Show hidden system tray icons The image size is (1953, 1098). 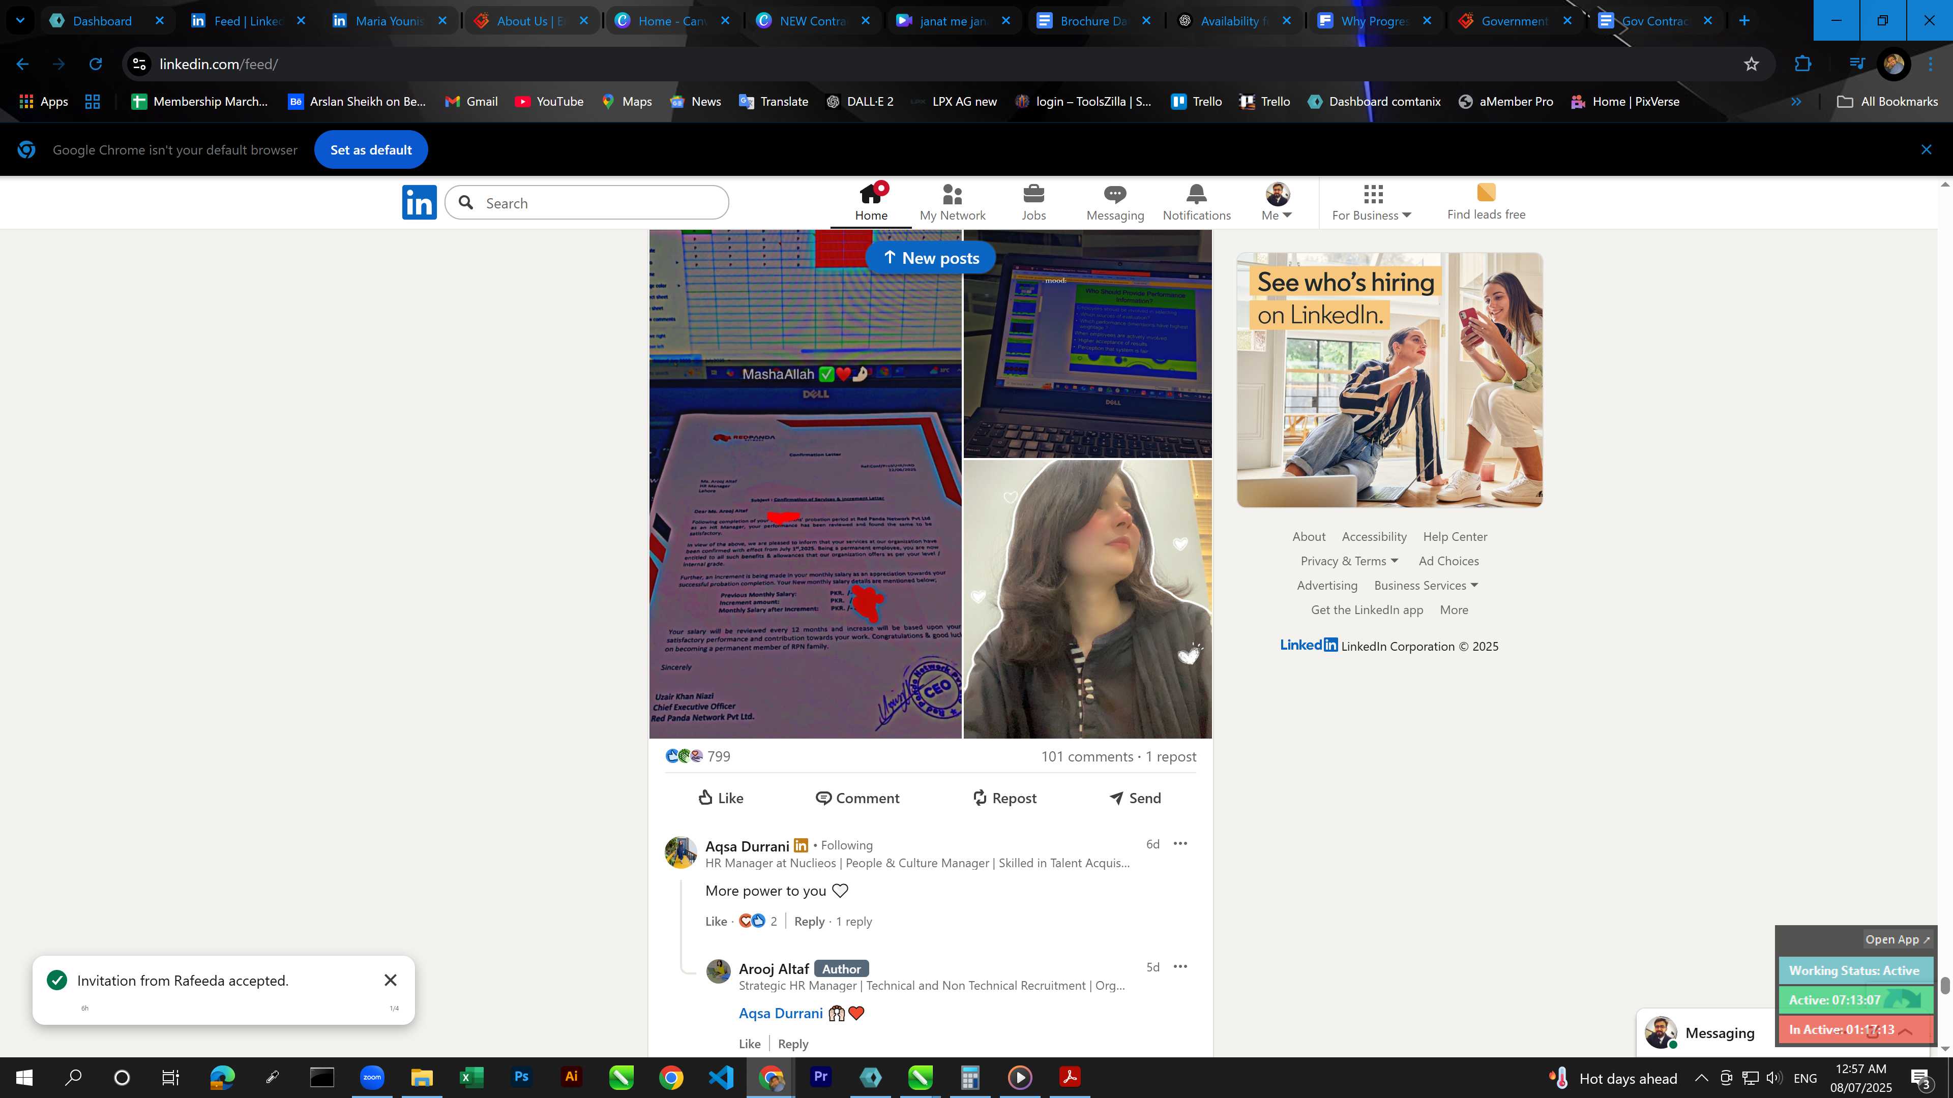pyautogui.click(x=1701, y=1078)
